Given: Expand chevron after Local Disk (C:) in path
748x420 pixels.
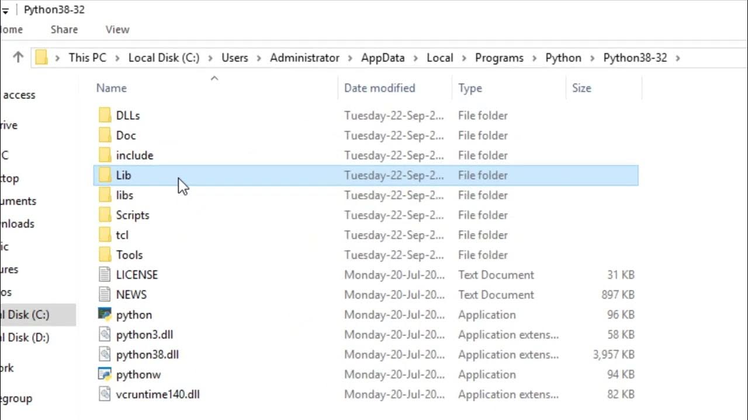Looking at the screenshot, I should [x=210, y=58].
